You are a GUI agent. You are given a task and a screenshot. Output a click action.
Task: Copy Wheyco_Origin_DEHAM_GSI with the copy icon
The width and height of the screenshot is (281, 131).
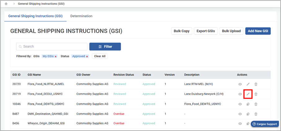pos(248,123)
